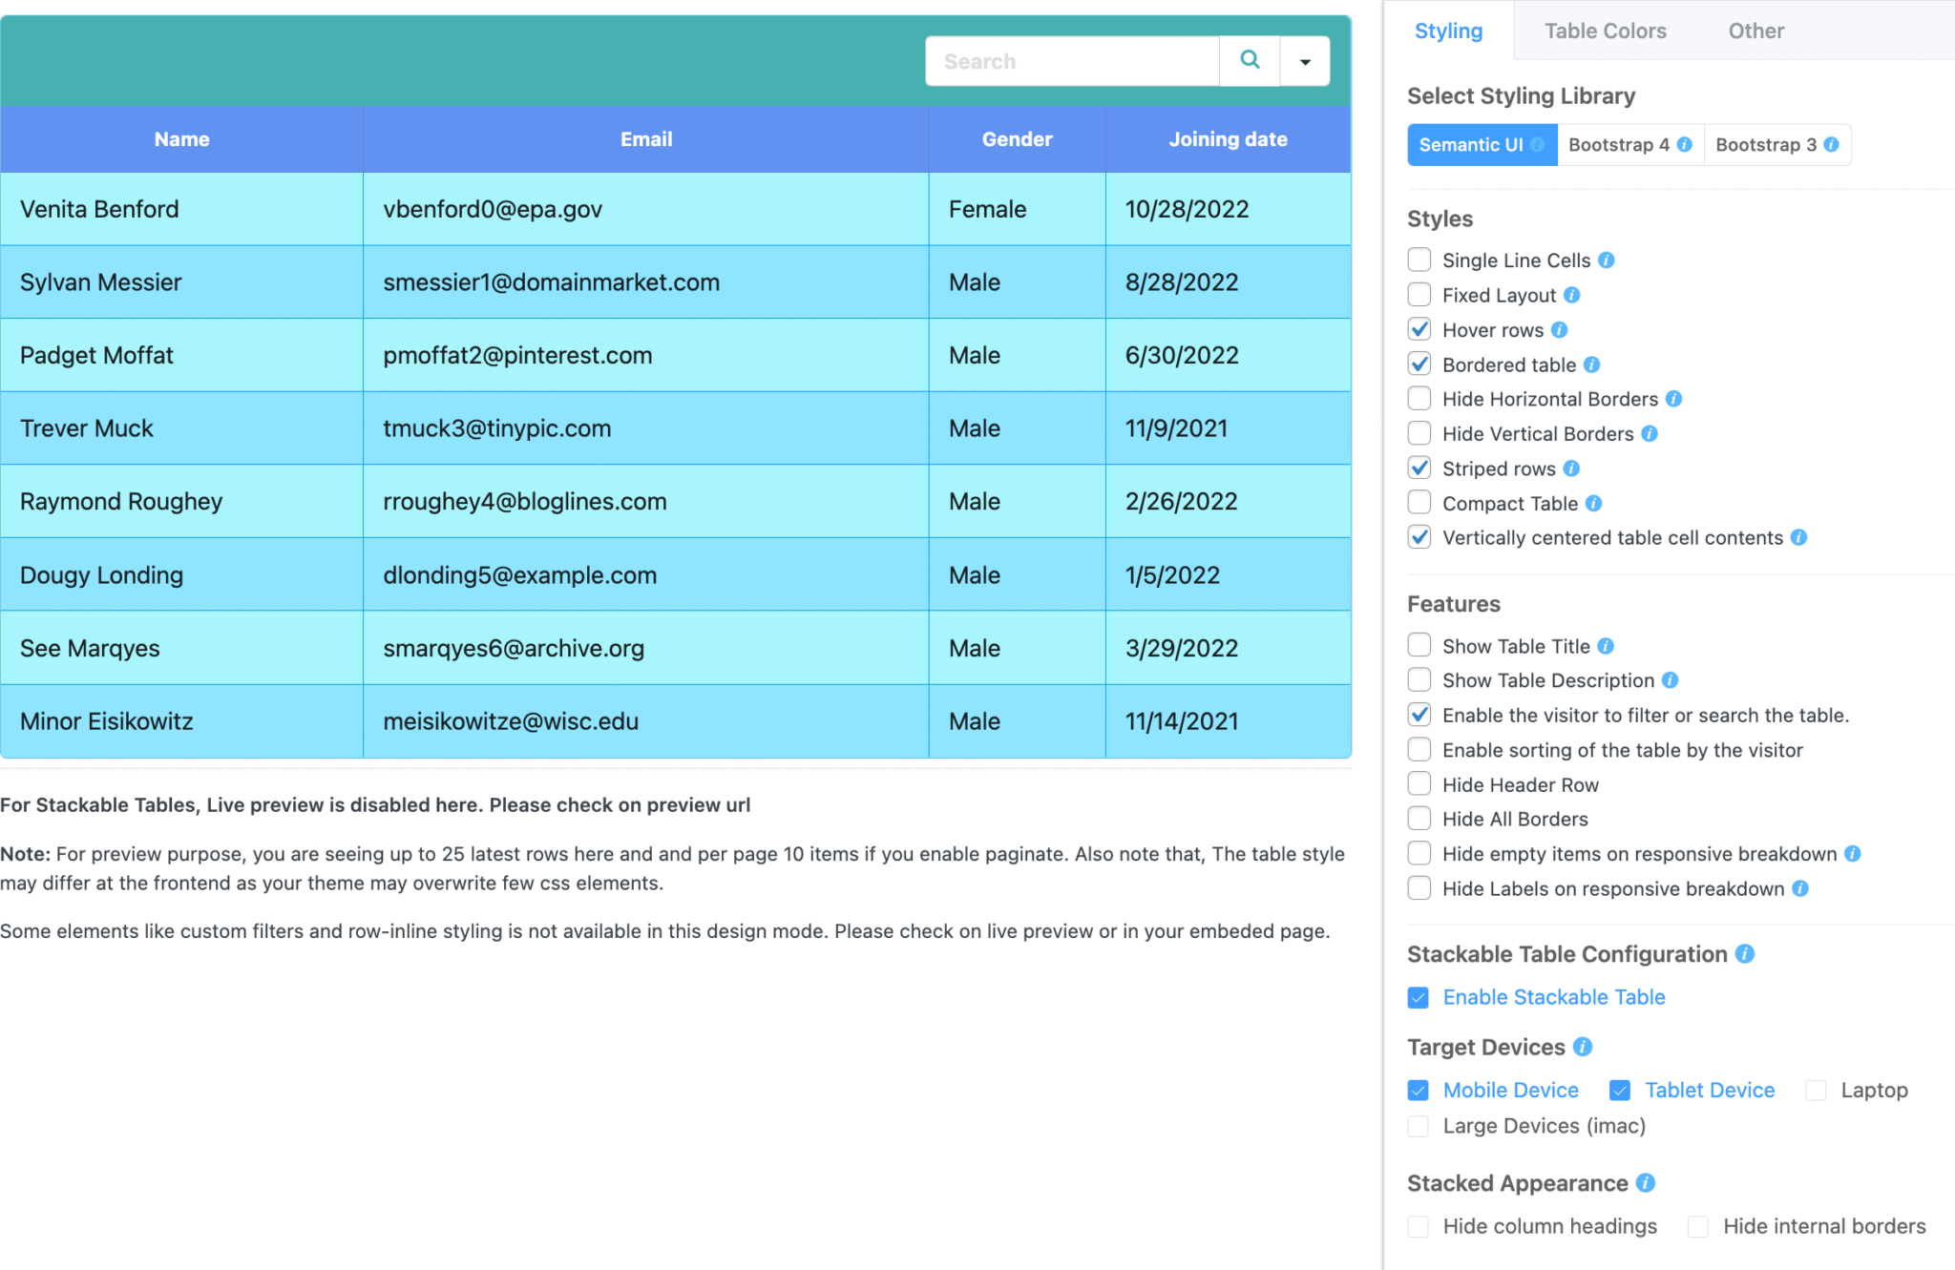Screen dimensions: 1955x1270
Task: Select the Bootstrap 4 styling library
Action: pyautogui.click(x=1623, y=144)
